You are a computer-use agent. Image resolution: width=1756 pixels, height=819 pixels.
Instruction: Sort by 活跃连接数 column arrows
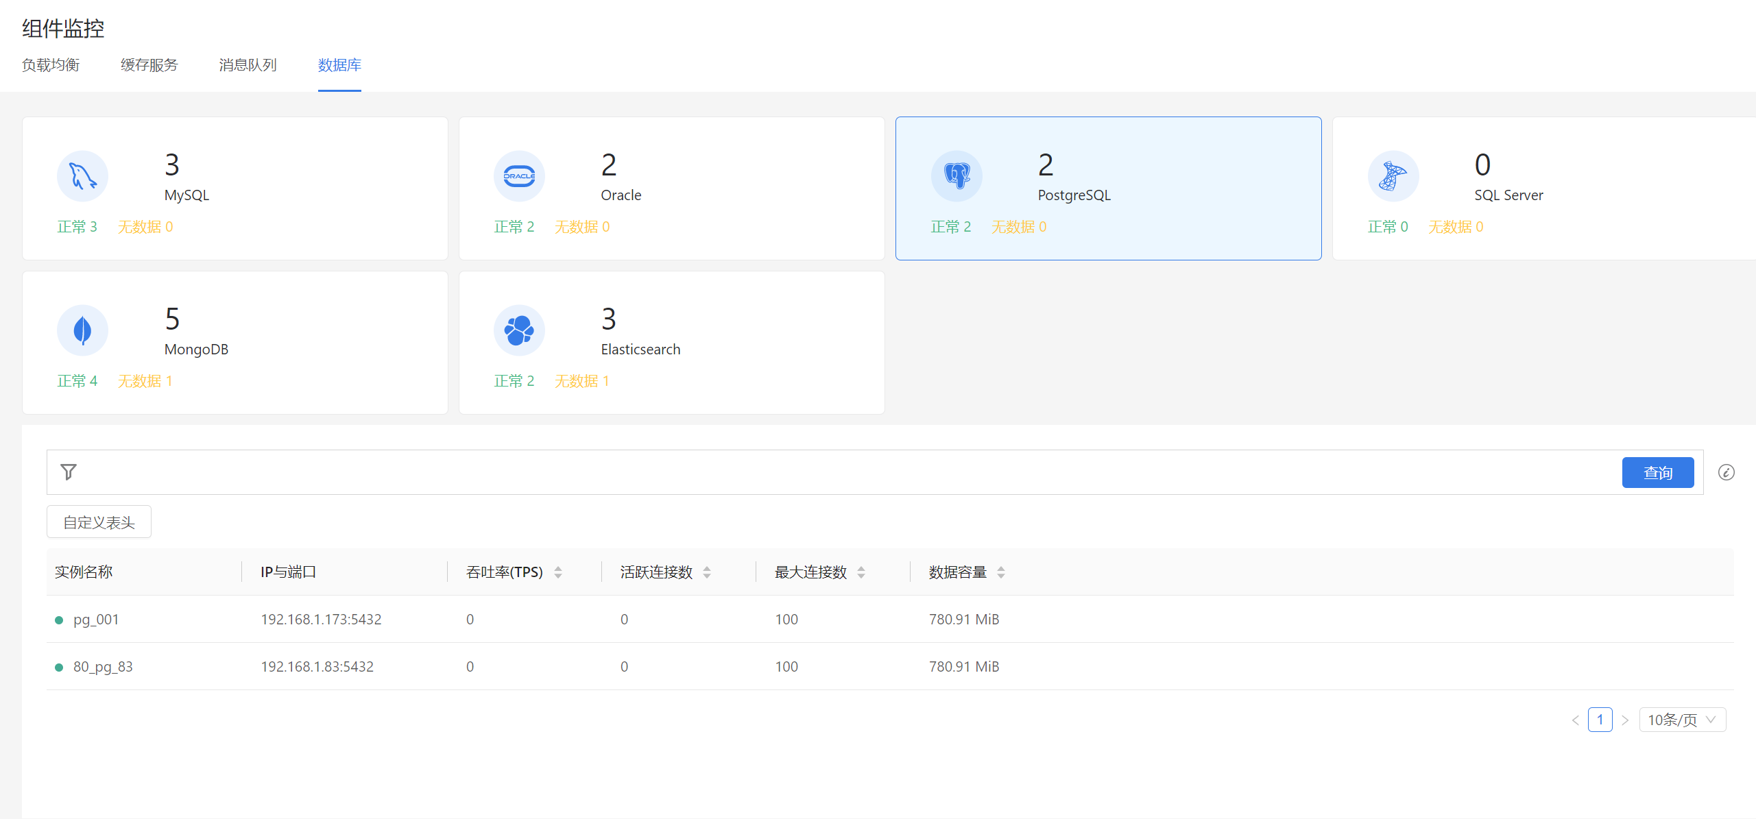707,572
